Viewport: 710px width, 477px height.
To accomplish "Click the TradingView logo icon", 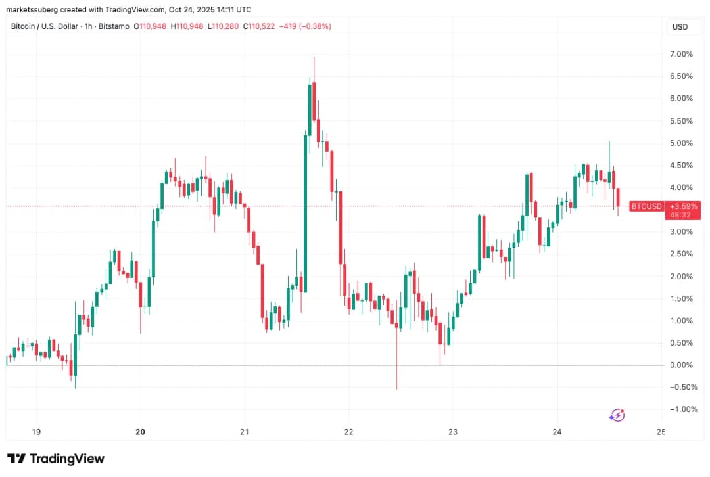I will [16, 458].
